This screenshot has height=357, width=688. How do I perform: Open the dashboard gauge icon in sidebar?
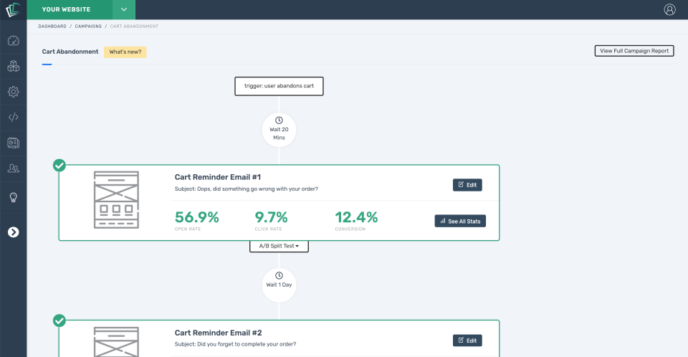(x=13, y=41)
